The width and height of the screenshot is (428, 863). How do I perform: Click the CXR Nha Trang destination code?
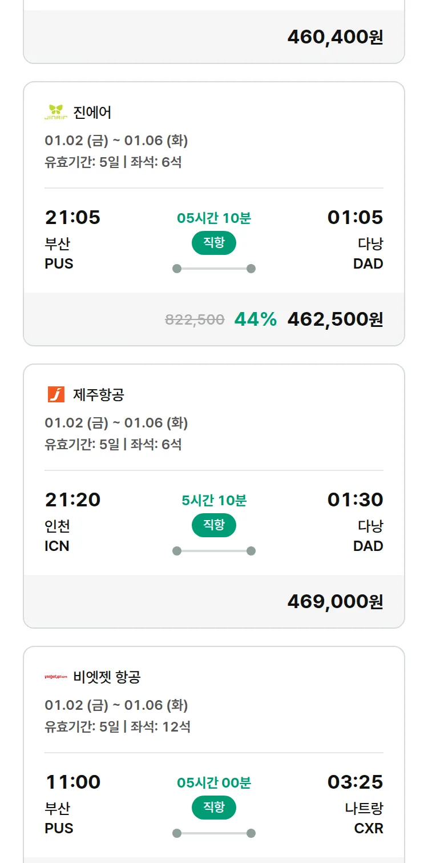[x=369, y=828]
